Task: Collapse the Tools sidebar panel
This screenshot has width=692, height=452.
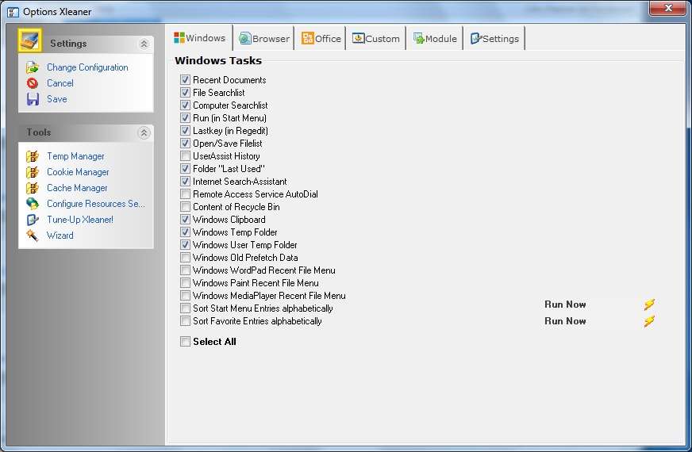Action: coord(144,132)
